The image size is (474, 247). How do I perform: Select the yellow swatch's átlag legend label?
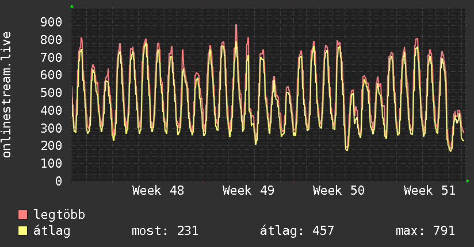[x=52, y=231]
